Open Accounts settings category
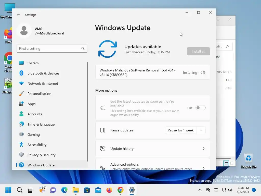261x196 pixels. coord(52,114)
